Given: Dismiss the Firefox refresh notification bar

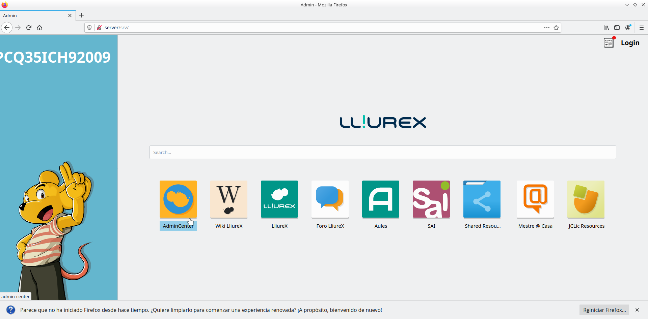Looking at the screenshot, I should tap(637, 310).
